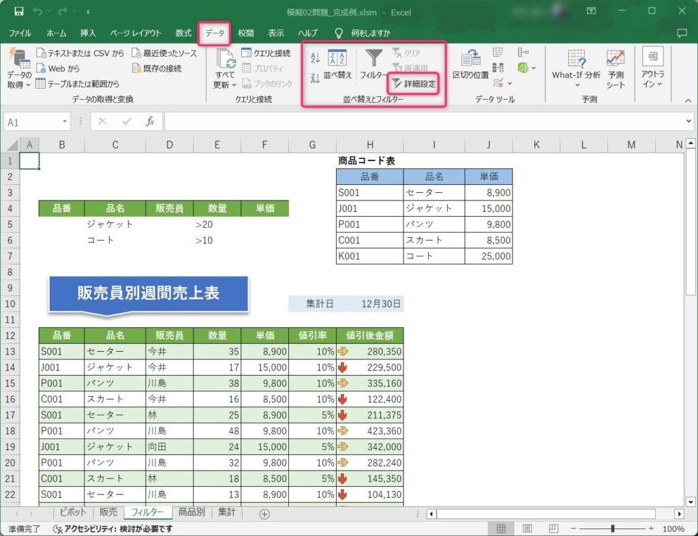
Task: Click the fx insert function icon
Action: coord(150,121)
